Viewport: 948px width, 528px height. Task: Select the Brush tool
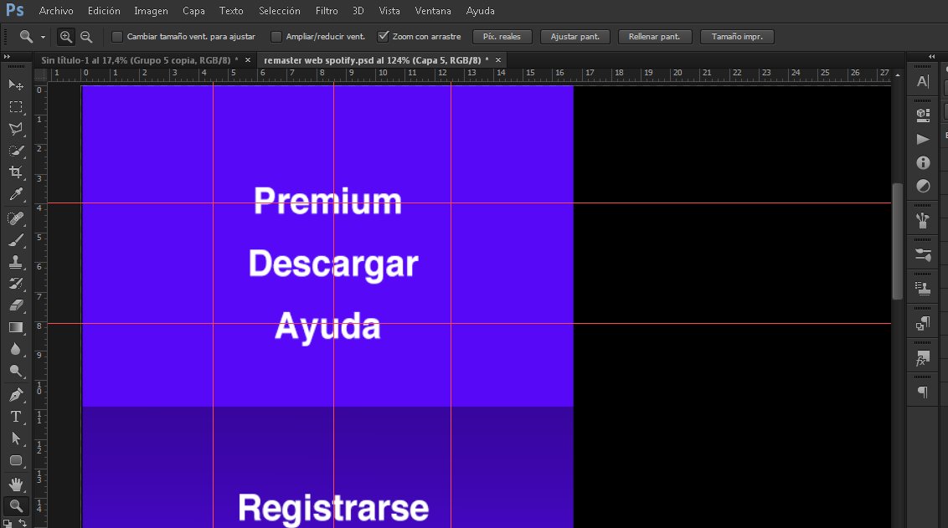tap(16, 240)
